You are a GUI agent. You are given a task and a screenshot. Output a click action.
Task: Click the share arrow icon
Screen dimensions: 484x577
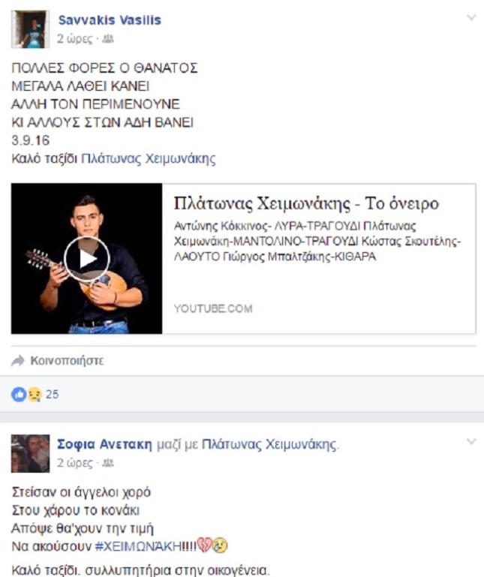[x=18, y=361]
